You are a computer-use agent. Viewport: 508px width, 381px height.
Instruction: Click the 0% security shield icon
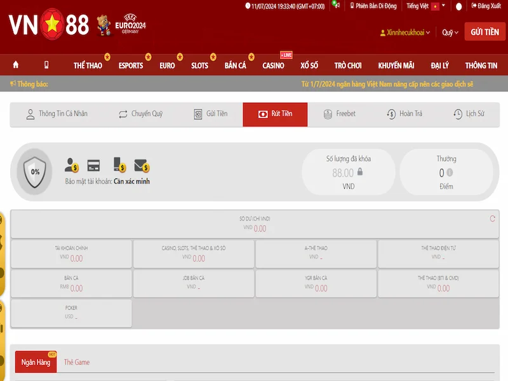point(35,171)
